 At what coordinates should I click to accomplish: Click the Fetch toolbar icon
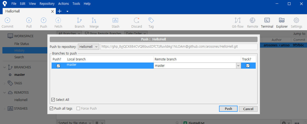tap(58, 20)
